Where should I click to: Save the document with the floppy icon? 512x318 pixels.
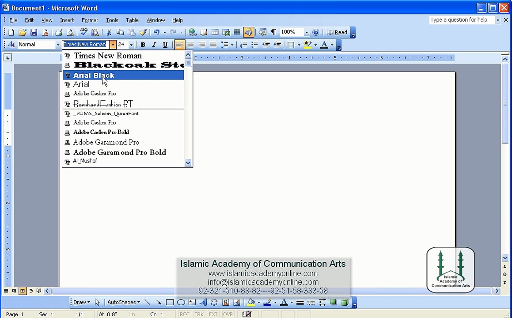coord(34,32)
